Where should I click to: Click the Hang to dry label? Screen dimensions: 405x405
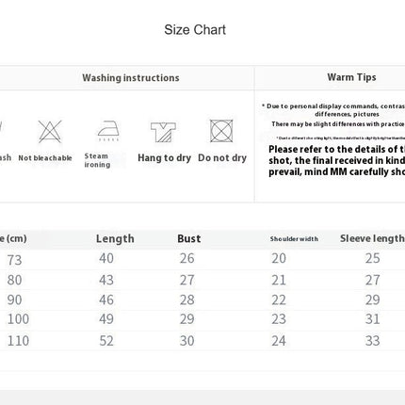(x=164, y=158)
